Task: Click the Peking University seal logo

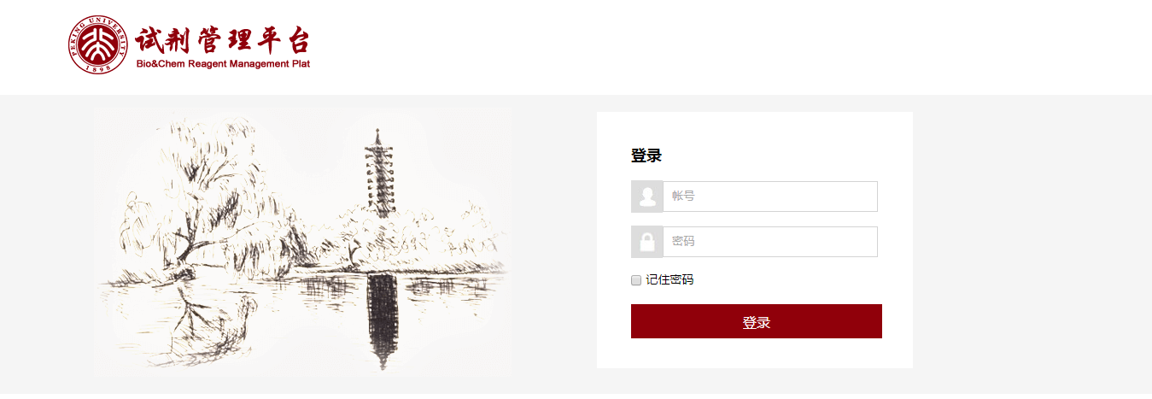Action: coord(98,44)
